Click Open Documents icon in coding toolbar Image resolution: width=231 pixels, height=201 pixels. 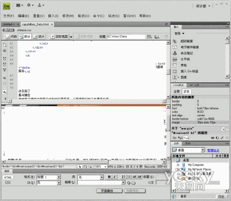(x=5, y=44)
